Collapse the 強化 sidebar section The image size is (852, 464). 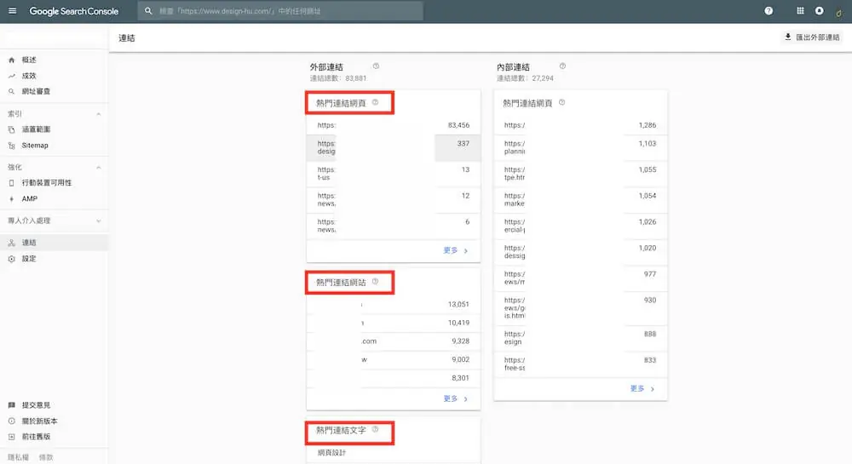click(x=98, y=168)
